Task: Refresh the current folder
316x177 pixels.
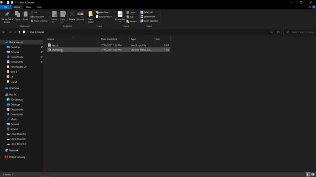Action: (278, 32)
